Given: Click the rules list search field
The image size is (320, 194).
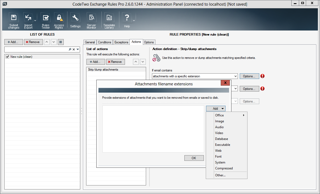Looking at the screenshot, I should [36, 50].
